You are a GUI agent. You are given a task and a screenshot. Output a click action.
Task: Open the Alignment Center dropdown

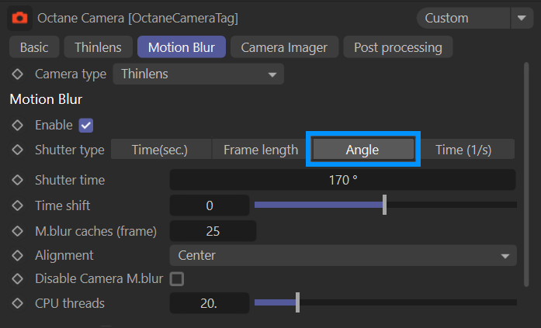point(342,255)
